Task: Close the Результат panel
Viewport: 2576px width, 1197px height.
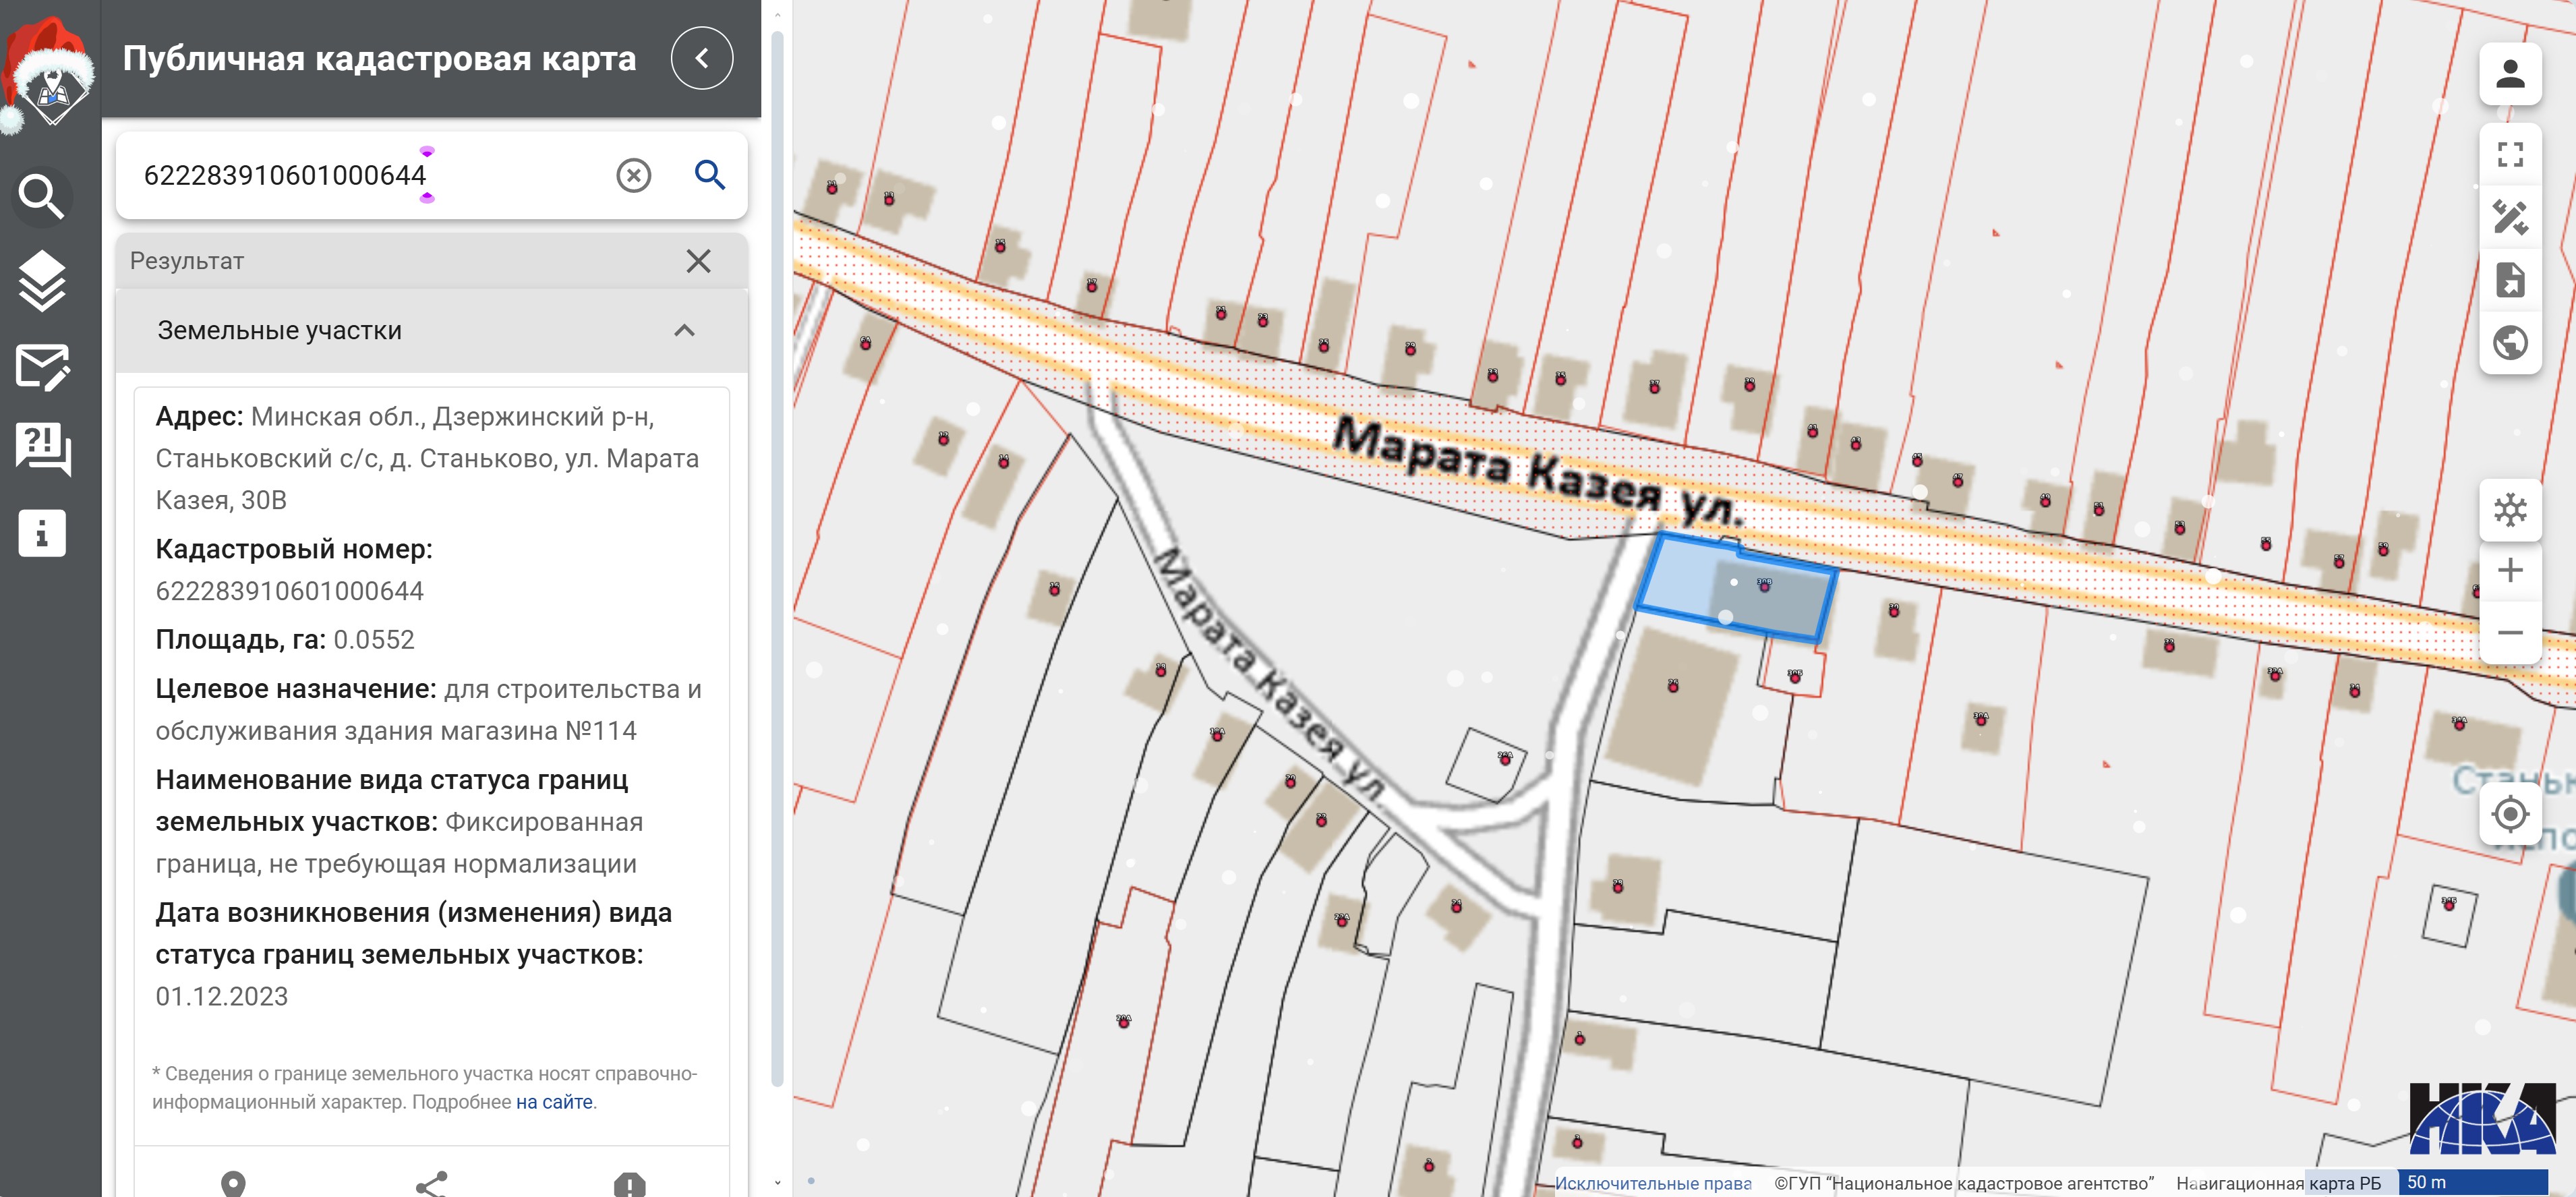Action: click(x=698, y=261)
